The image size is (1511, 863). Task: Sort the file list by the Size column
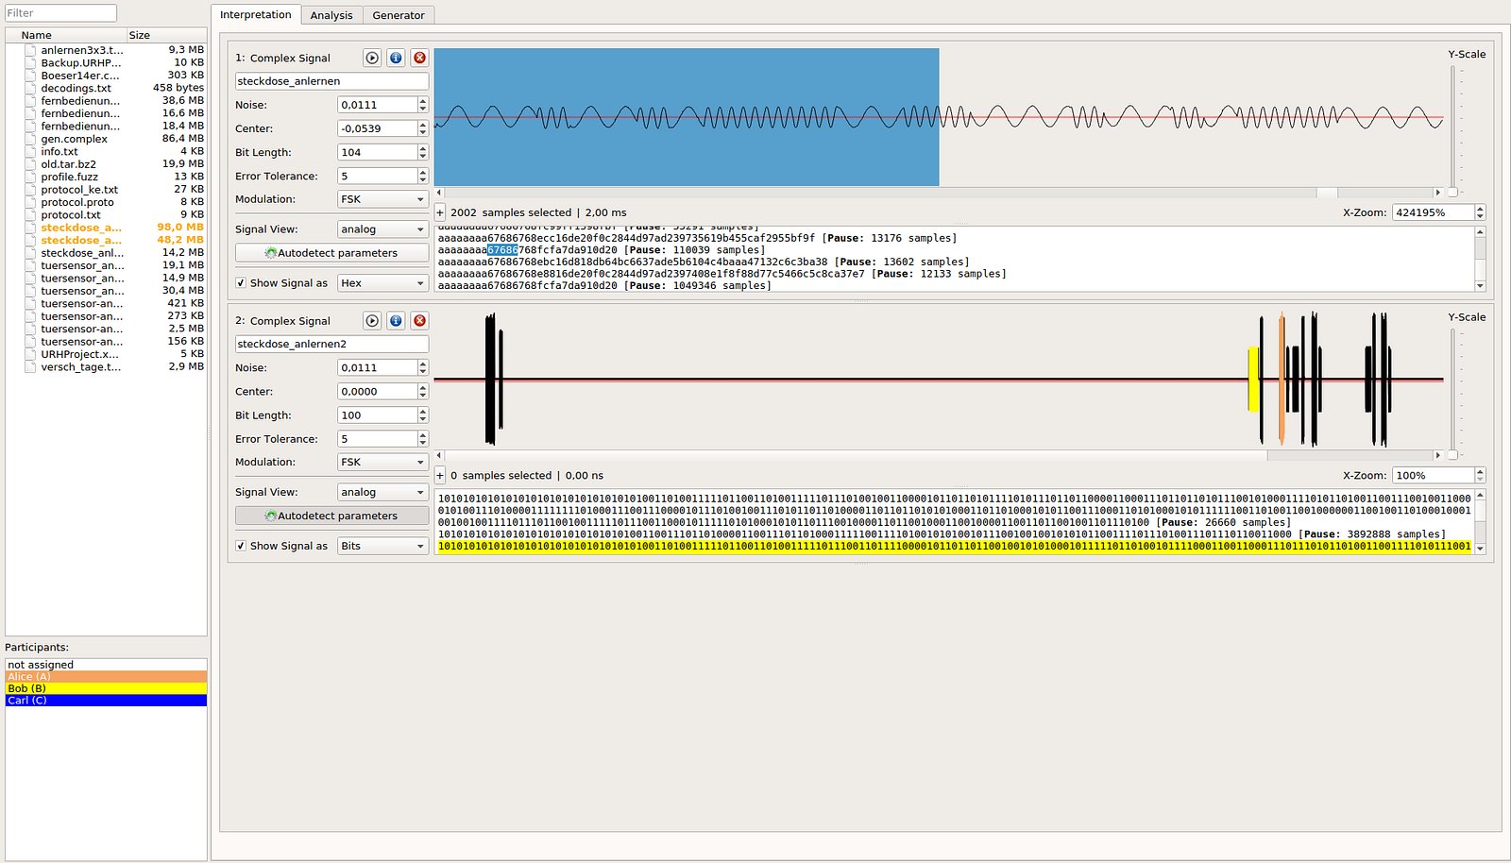click(x=166, y=35)
